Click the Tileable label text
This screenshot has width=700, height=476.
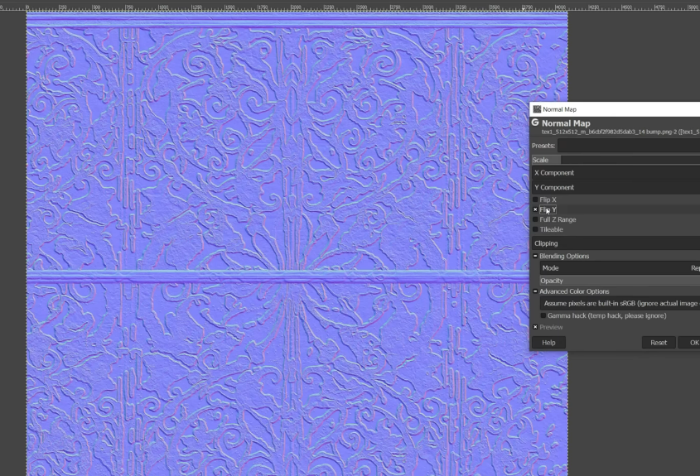[x=552, y=229]
